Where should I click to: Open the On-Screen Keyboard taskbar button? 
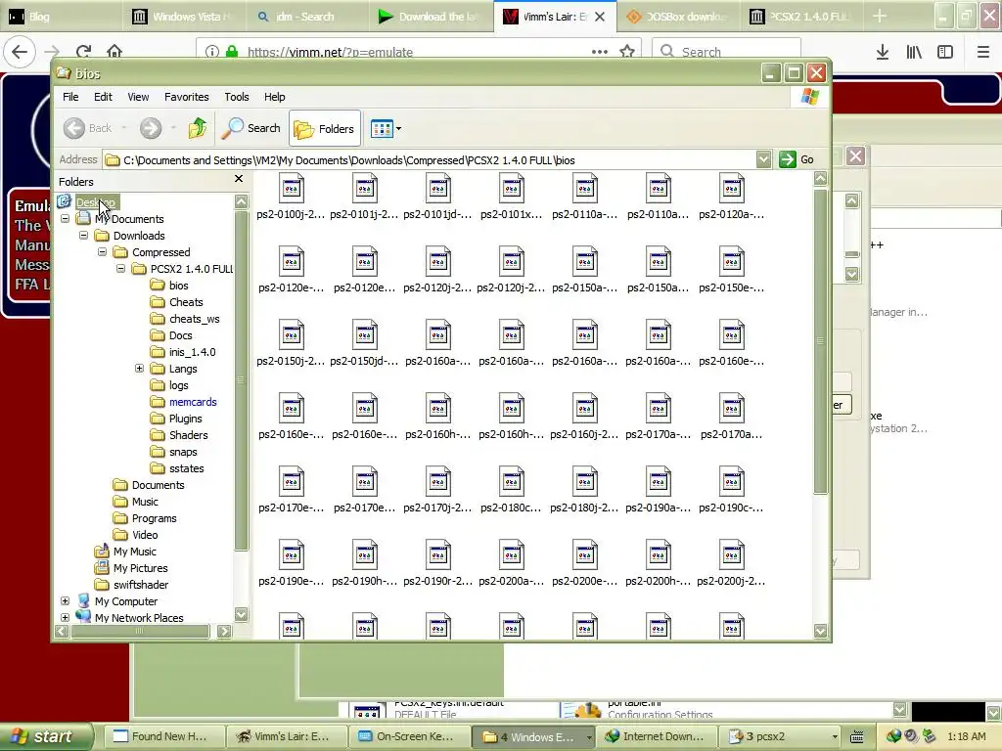click(407, 736)
